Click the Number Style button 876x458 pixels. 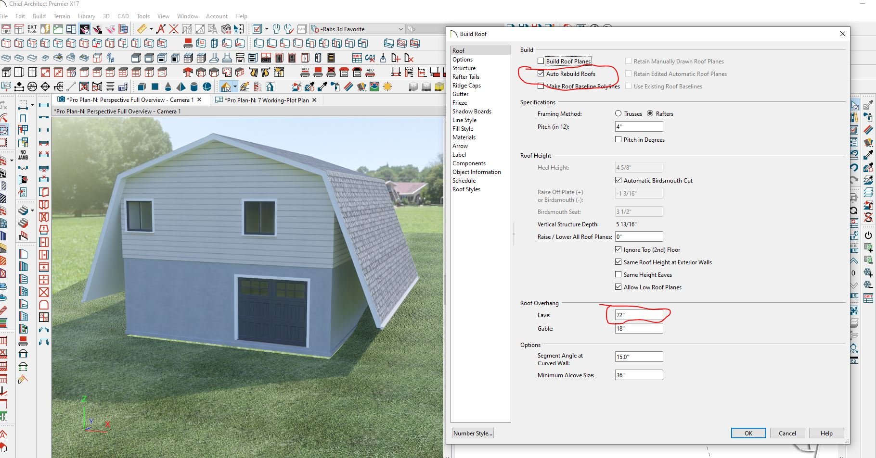(x=473, y=433)
